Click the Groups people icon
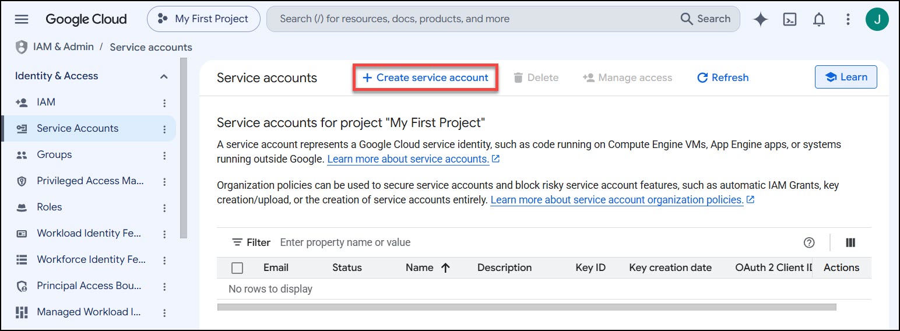Screen dimensions: 900x331 pos(22,155)
